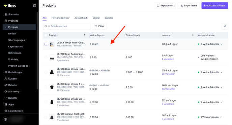Viewport: 232px width, 125px height.
Task: Click the search magnifier icon
Action: pyautogui.click(x=46, y=26)
